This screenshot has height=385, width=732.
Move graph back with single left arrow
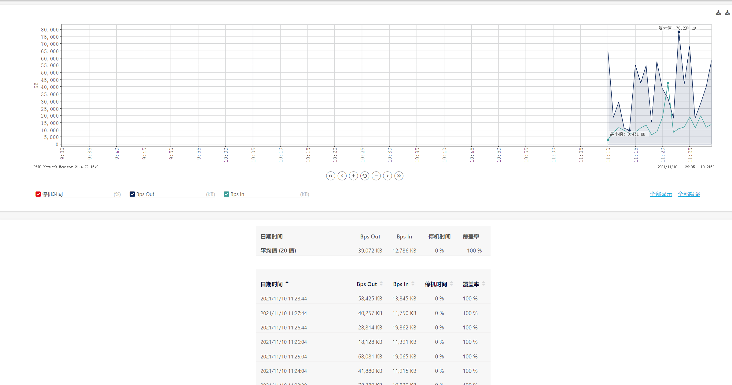[342, 176]
